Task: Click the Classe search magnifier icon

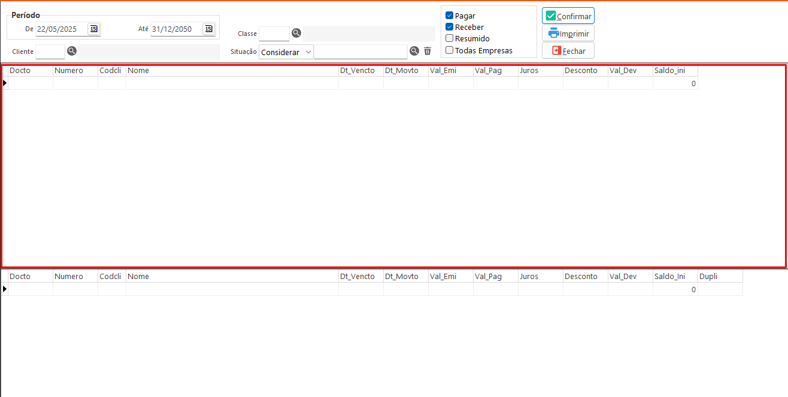Action: point(296,34)
